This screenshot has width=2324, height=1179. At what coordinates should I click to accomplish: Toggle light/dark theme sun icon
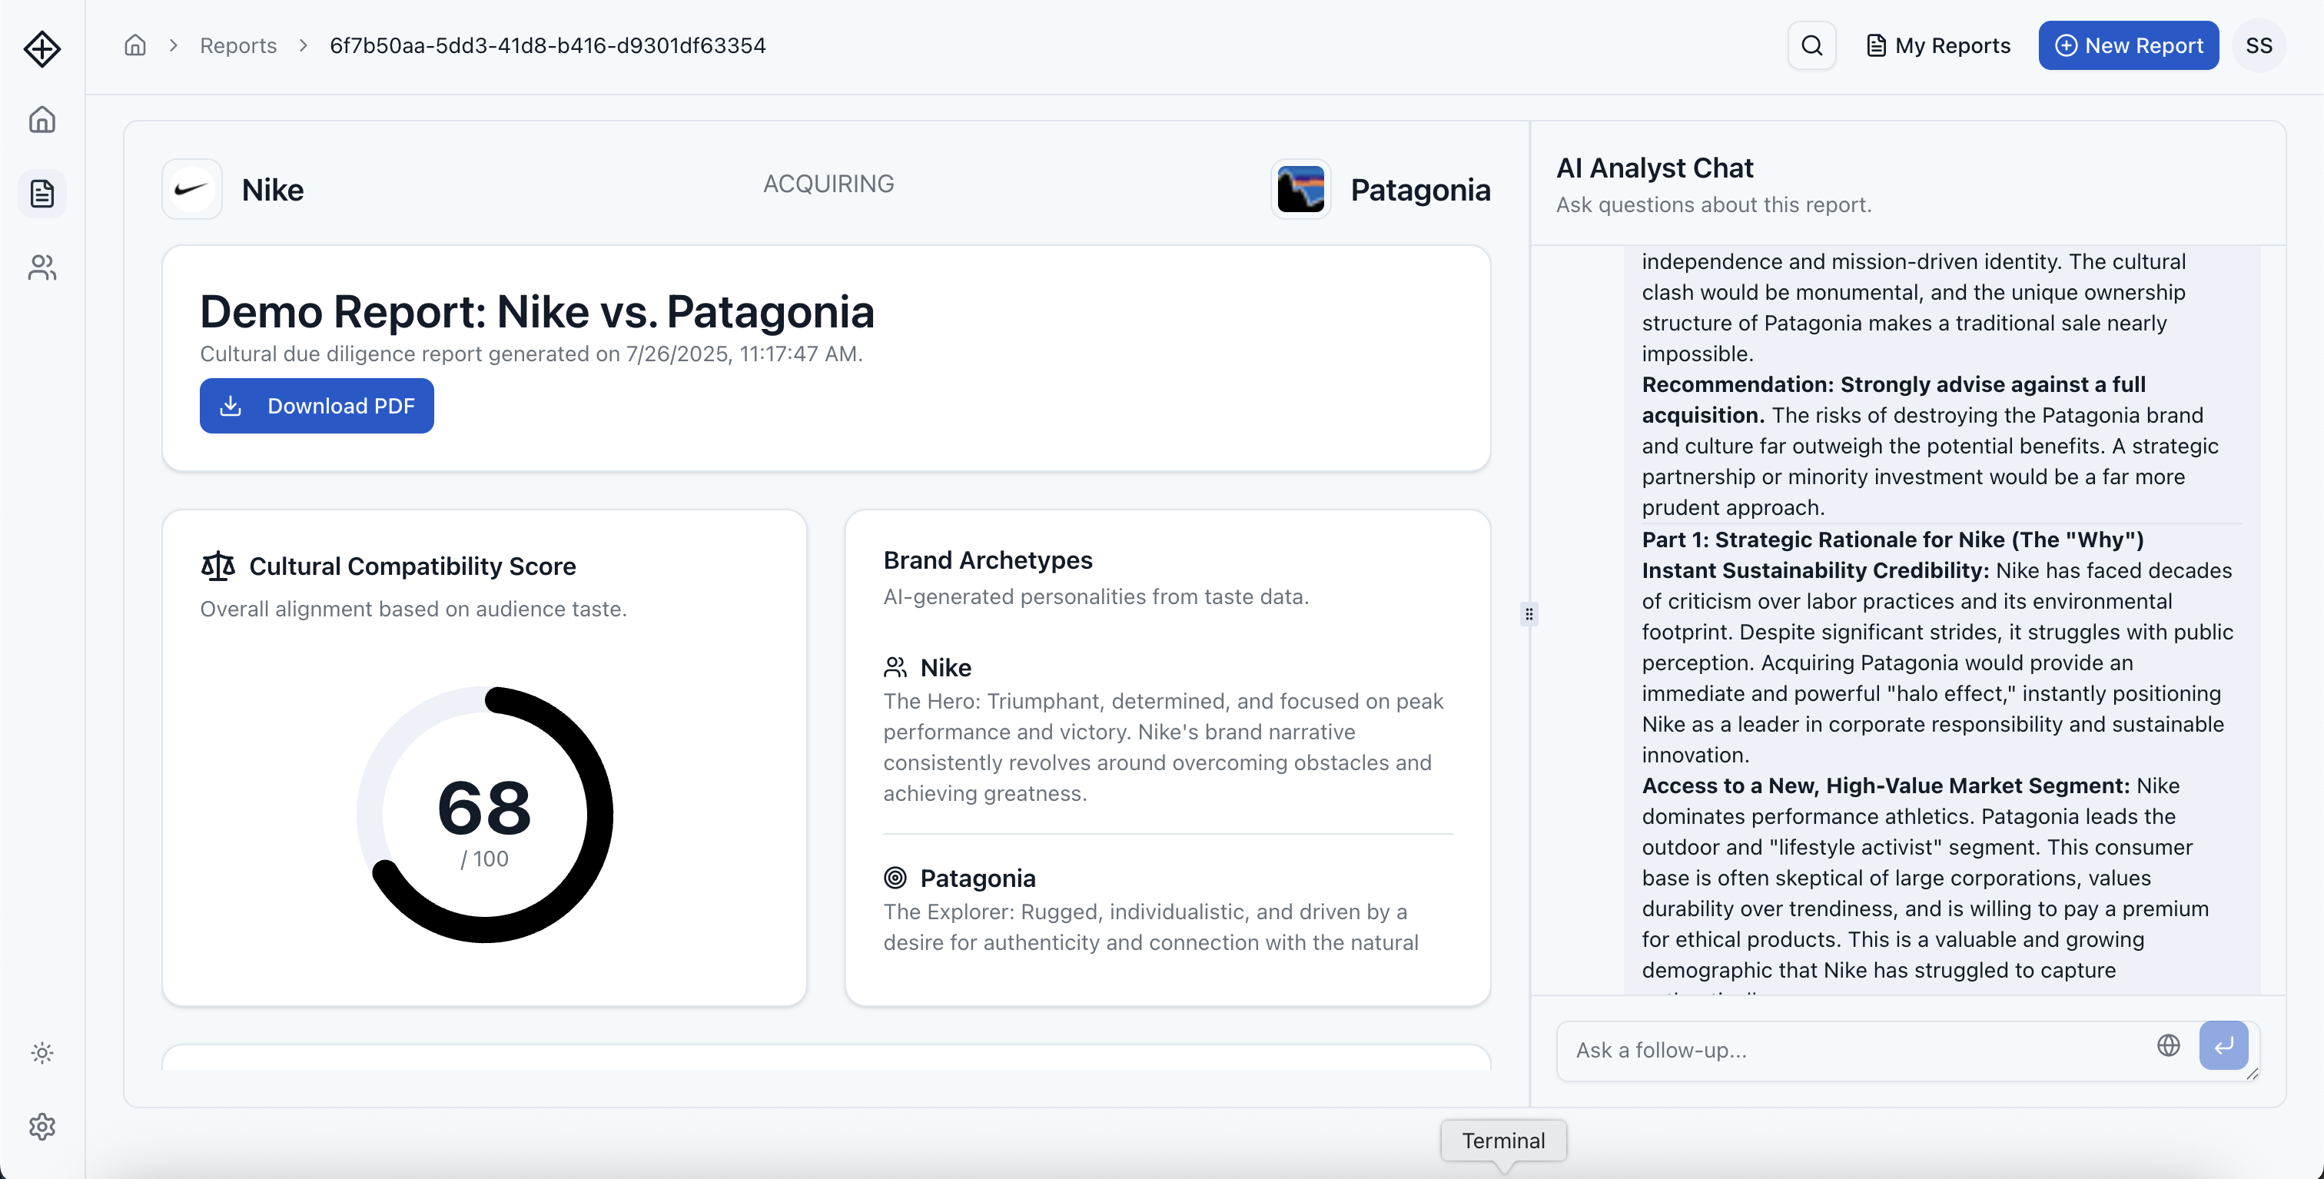(42, 1053)
